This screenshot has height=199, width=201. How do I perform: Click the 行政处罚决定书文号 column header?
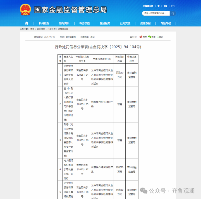(x=82, y=59)
